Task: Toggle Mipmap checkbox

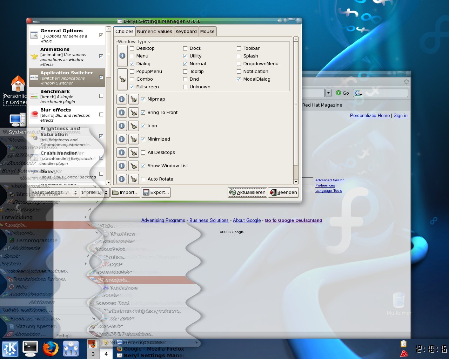Action: (x=143, y=99)
